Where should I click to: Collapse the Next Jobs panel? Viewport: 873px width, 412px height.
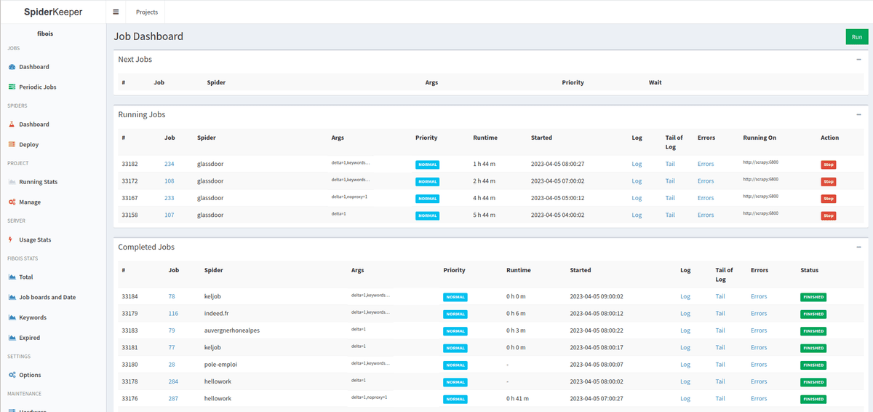(858, 60)
